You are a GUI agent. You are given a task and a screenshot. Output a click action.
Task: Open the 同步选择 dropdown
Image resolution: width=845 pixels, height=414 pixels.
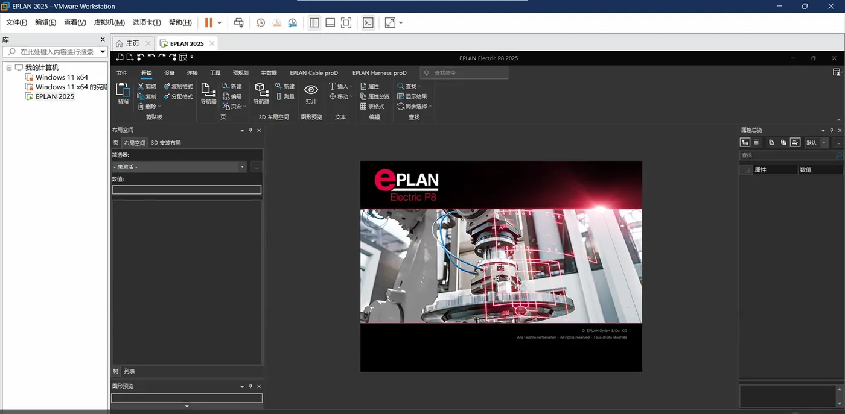pos(430,107)
